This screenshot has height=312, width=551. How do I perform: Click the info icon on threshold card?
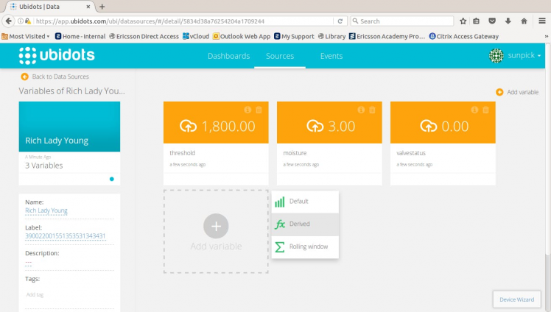click(x=248, y=110)
